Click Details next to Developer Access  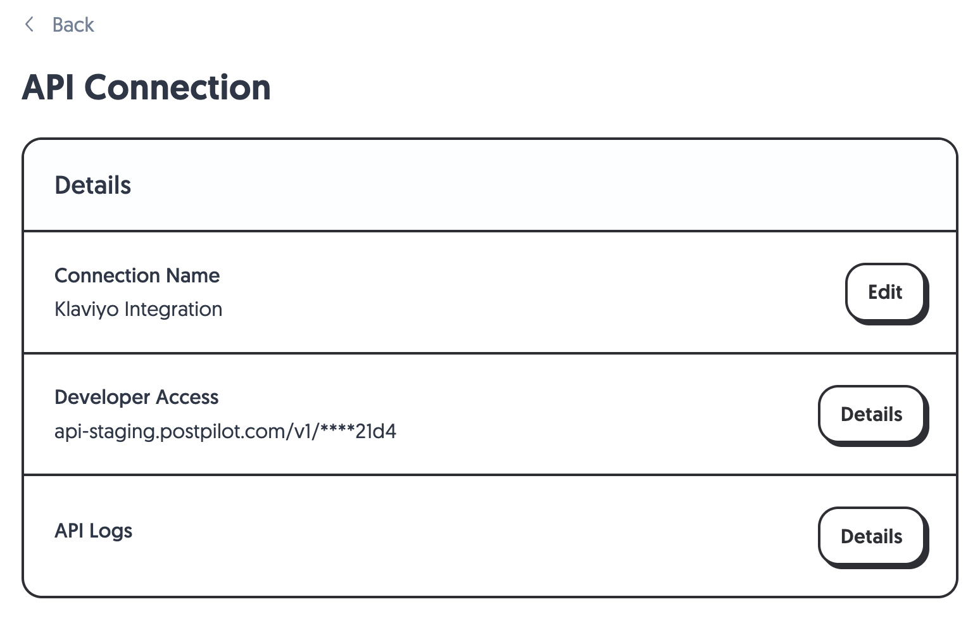point(872,414)
